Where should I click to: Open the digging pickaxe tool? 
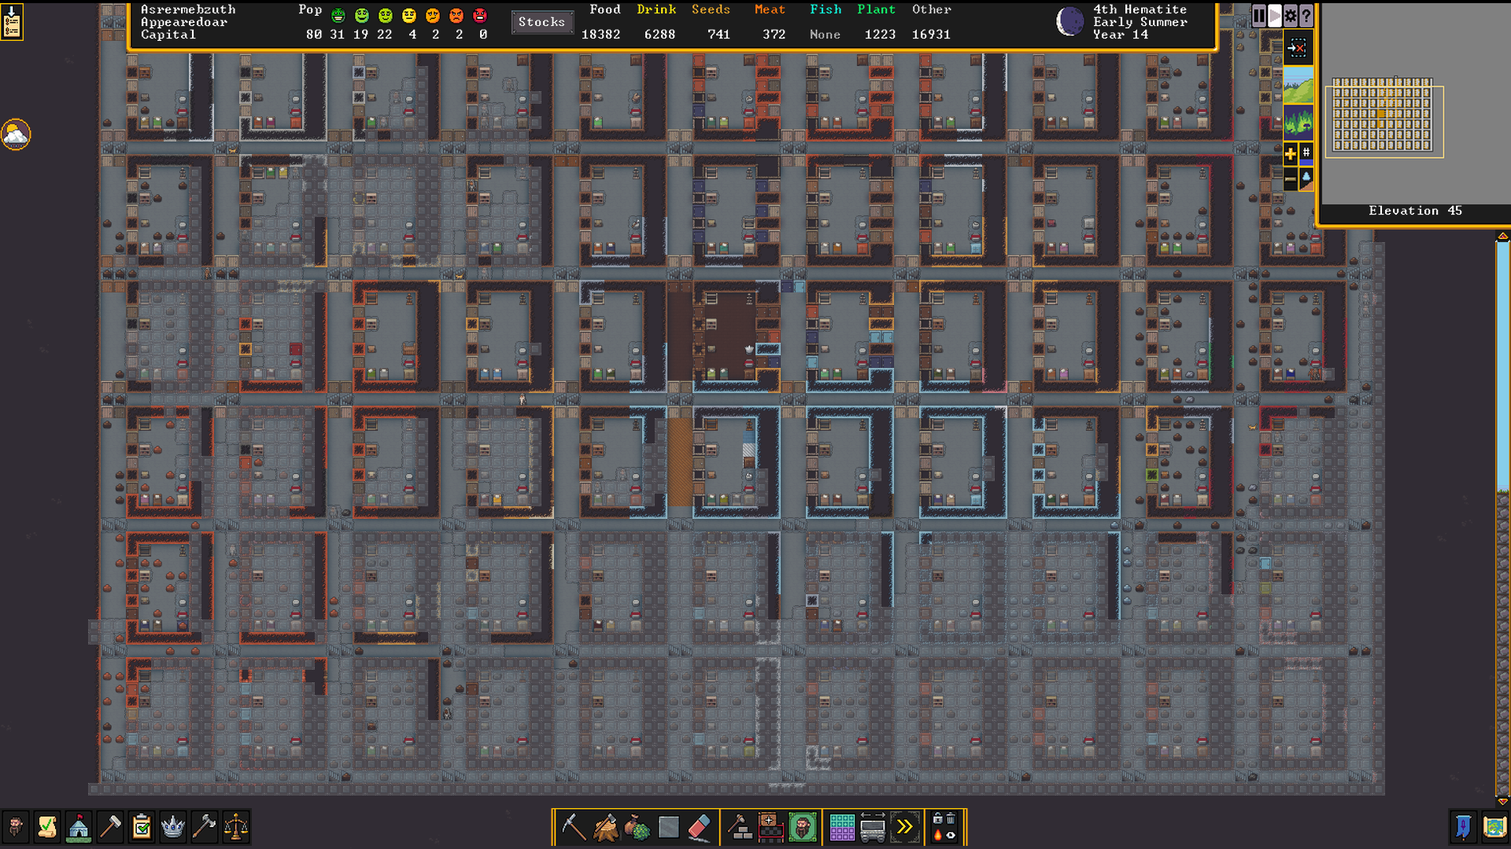(x=573, y=827)
